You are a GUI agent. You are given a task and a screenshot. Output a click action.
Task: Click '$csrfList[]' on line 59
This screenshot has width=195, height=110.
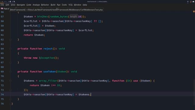point(32,26)
